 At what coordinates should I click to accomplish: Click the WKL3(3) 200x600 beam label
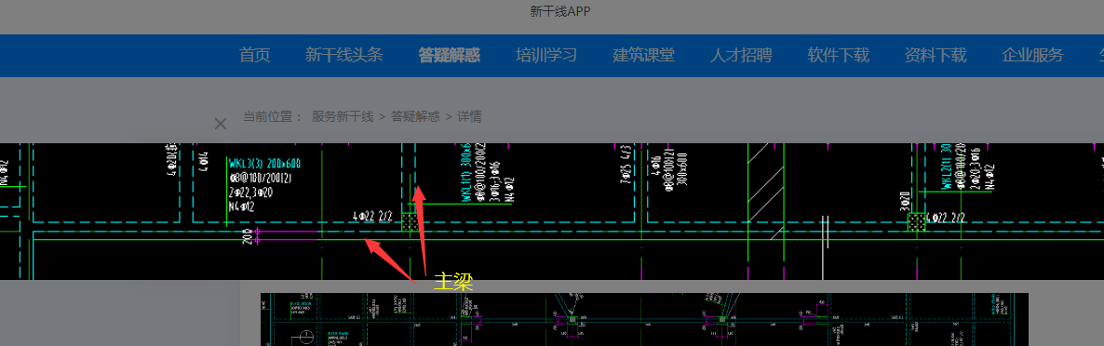click(x=264, y=164)
